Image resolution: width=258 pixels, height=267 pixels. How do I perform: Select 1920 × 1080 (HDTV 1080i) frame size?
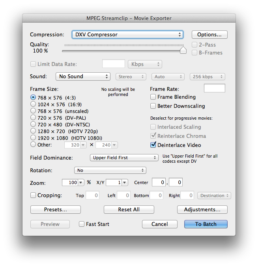(x=33, y=137)
